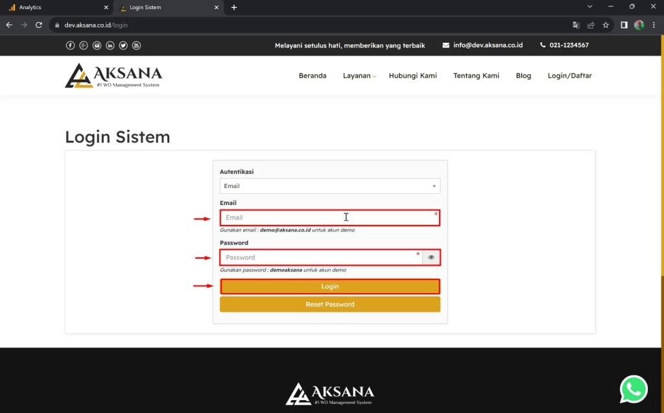The width and height of the screenshot is (664, 413).
Task: Open the Autentikasi dropdown
Action: [329, 186]
